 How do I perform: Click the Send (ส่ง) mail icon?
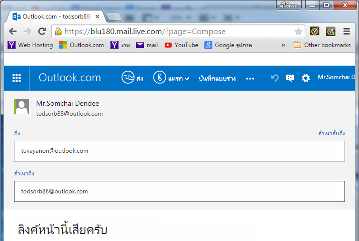click(x=129, y=78)
